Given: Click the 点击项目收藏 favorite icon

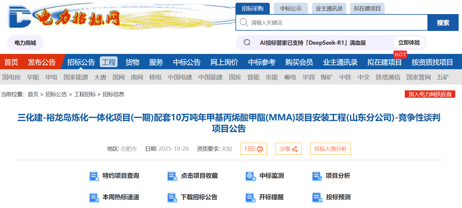Looking at the screenshot, I should point(172,176).
